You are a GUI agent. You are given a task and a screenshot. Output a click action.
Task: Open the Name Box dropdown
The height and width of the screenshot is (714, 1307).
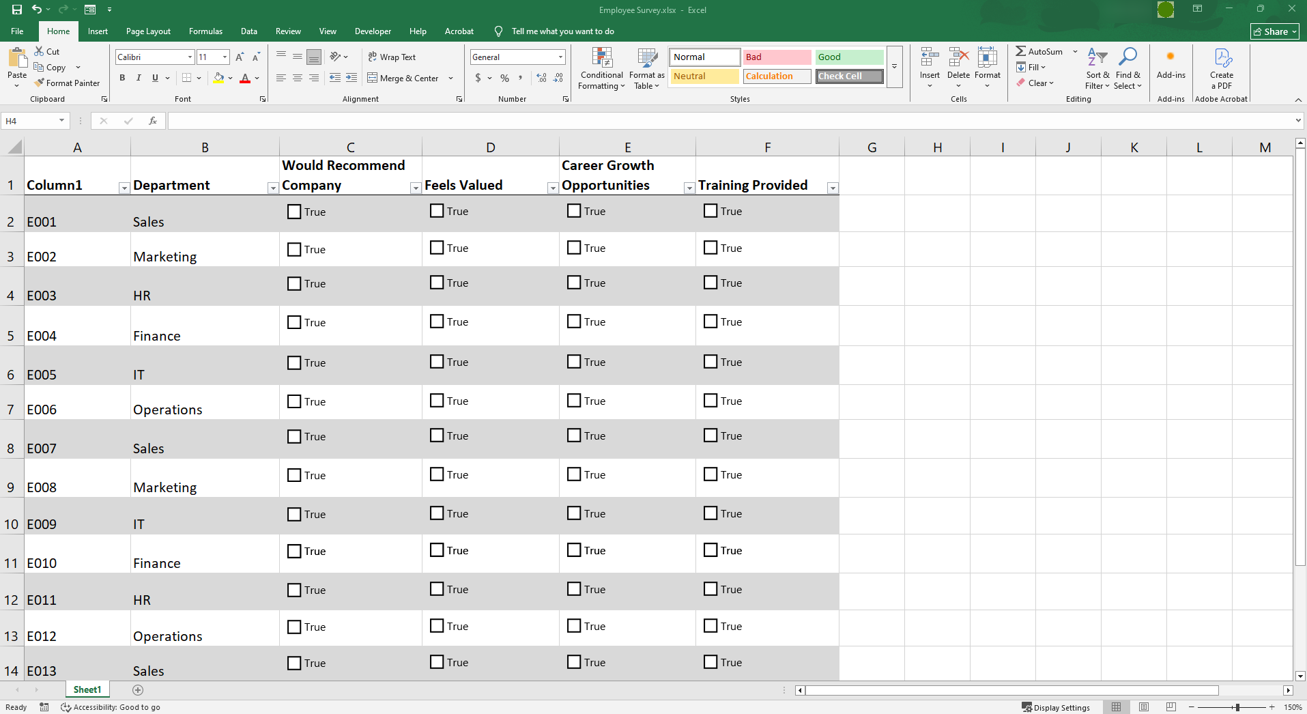(61, 121)
